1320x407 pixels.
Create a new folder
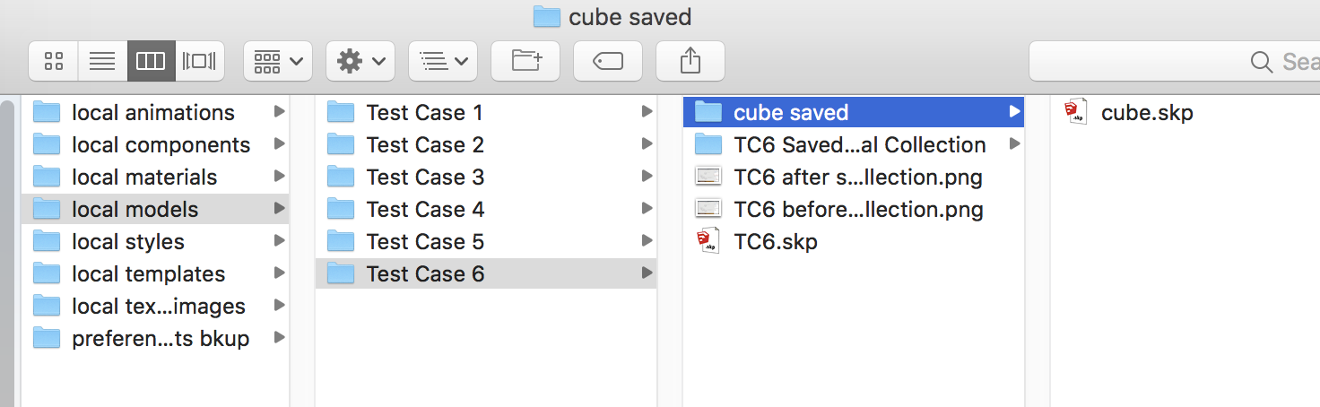[525, 61]
